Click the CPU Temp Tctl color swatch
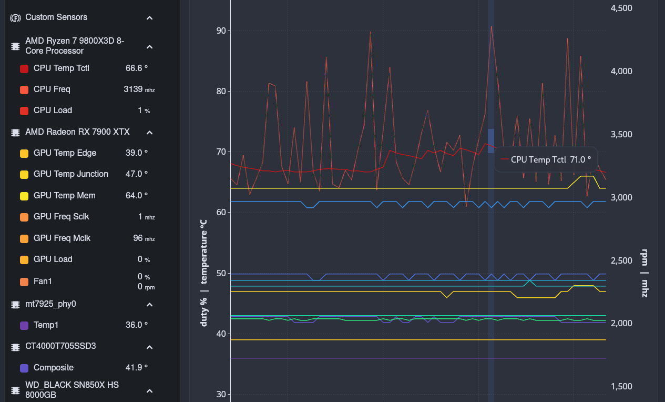This screenshot has height=402, width=665. click(x=24, y=68)
